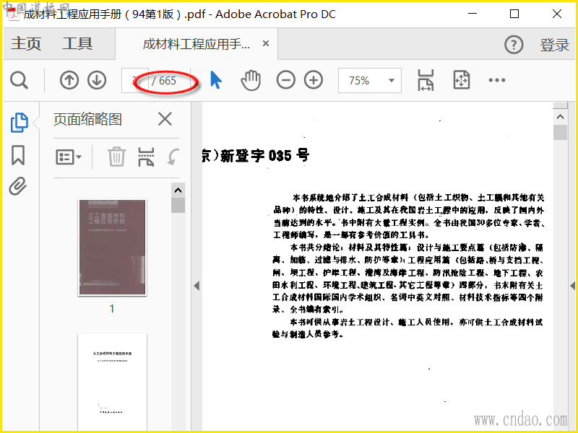Screen dimensions: 578x433
Task: Show more tools via ellipsis icon
Action: click(x=497, y=80)
